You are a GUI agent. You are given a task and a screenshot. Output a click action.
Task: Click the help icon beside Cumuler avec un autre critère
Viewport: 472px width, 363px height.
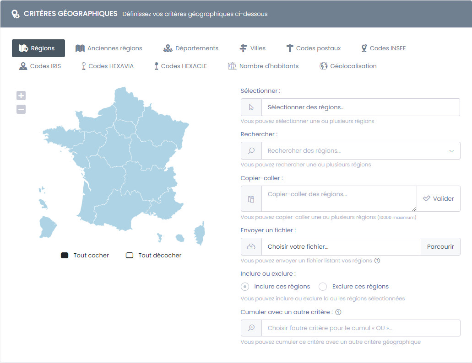[x=338, y=312]
